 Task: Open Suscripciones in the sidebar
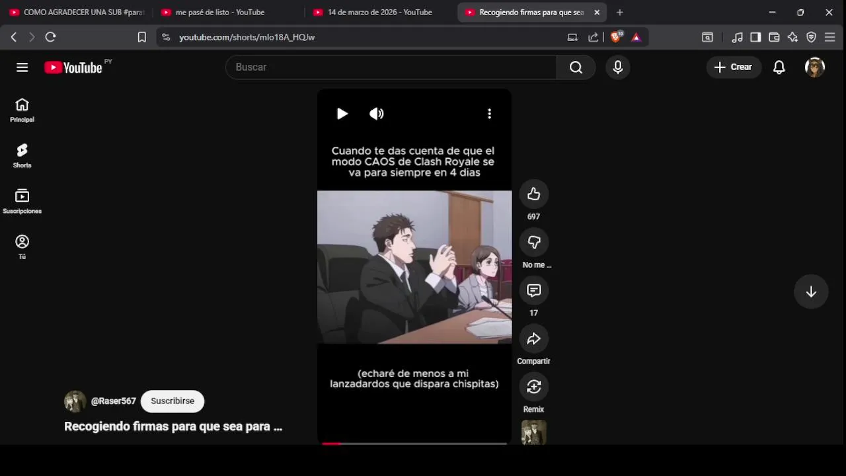tap(22, 202)
